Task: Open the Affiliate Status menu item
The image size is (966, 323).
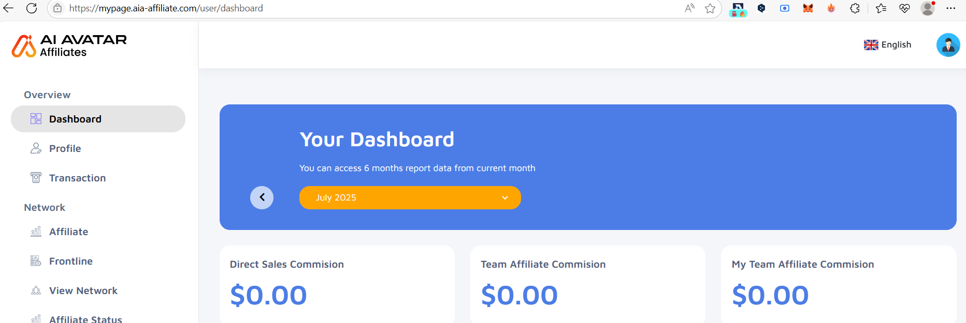Action: tap(85, 319)
